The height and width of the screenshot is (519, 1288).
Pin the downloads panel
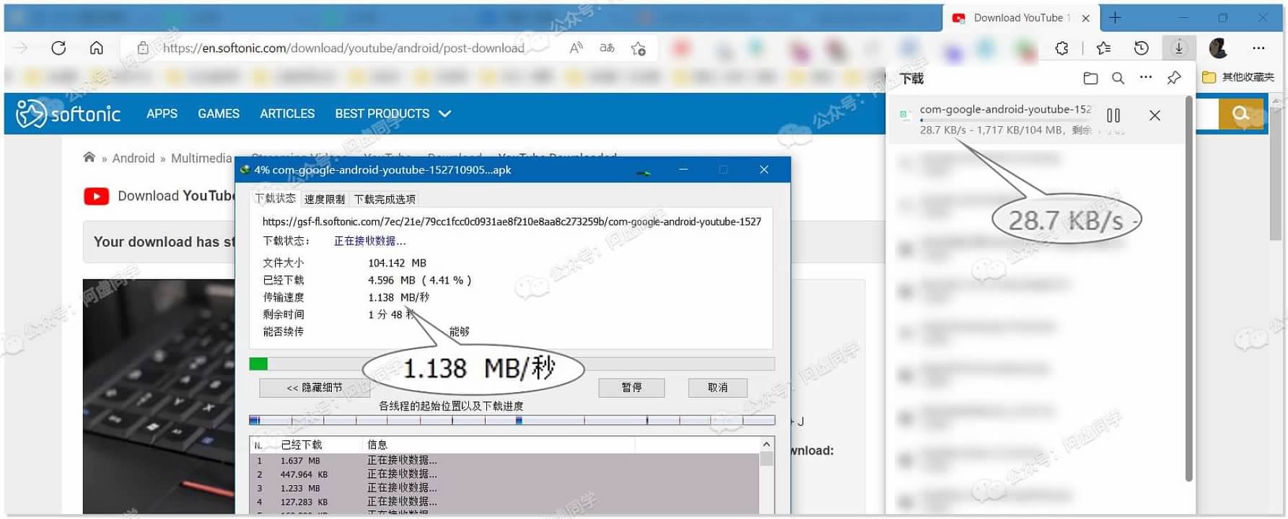1174,78
